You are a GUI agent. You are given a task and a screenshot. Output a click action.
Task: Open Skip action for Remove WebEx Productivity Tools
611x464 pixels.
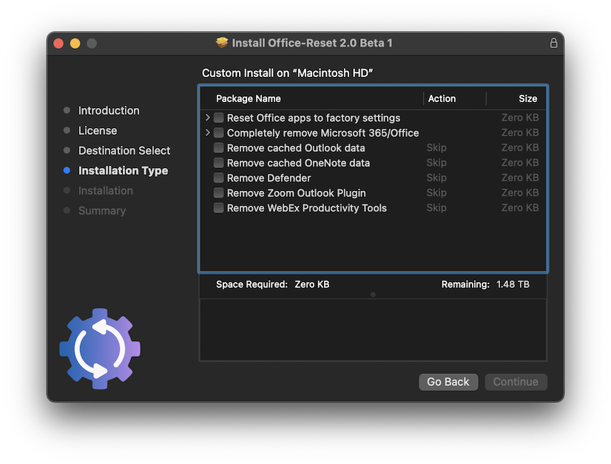436,208
